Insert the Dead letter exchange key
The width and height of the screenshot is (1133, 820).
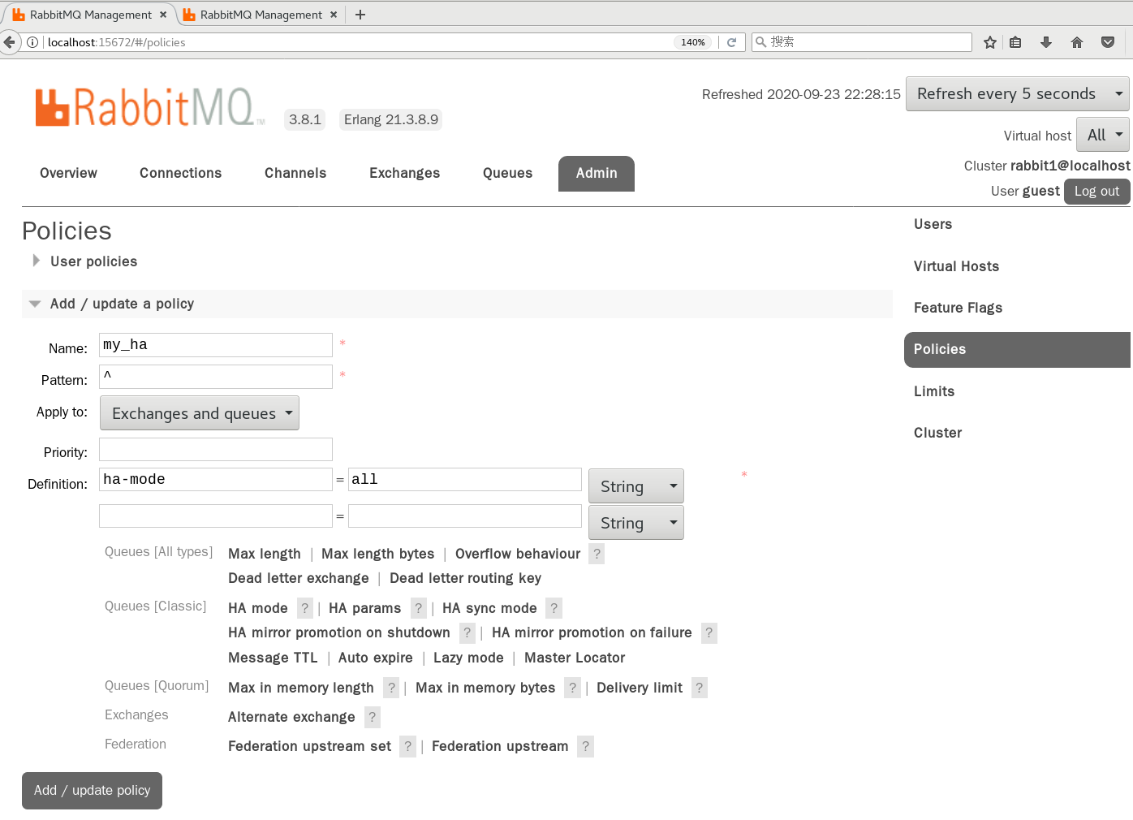click(x=298, y=578)
